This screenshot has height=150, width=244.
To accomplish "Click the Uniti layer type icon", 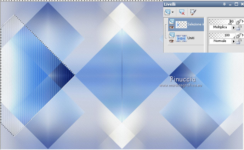I will [171, 35].
